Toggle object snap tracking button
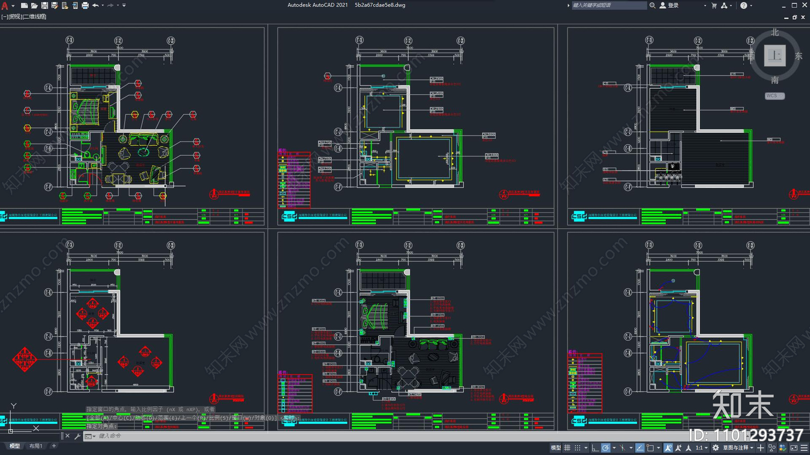The width and height of the screenshot is (810, 455). (640, 448)
